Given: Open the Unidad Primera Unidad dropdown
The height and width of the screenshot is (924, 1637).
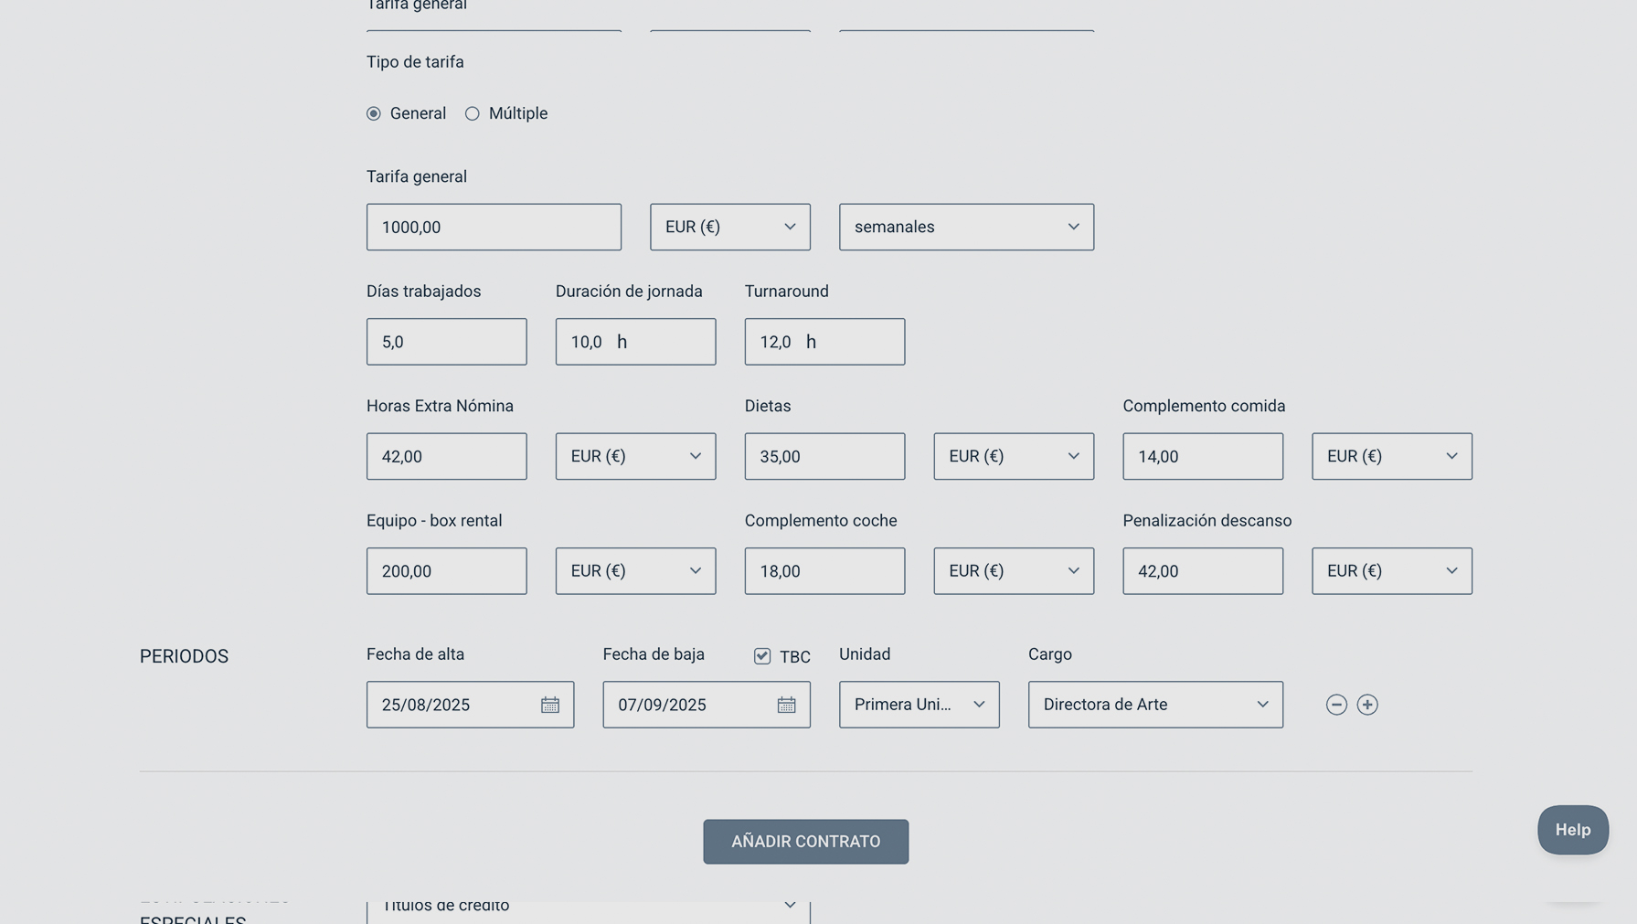Looking at the screenshot, I should [919, 705].
